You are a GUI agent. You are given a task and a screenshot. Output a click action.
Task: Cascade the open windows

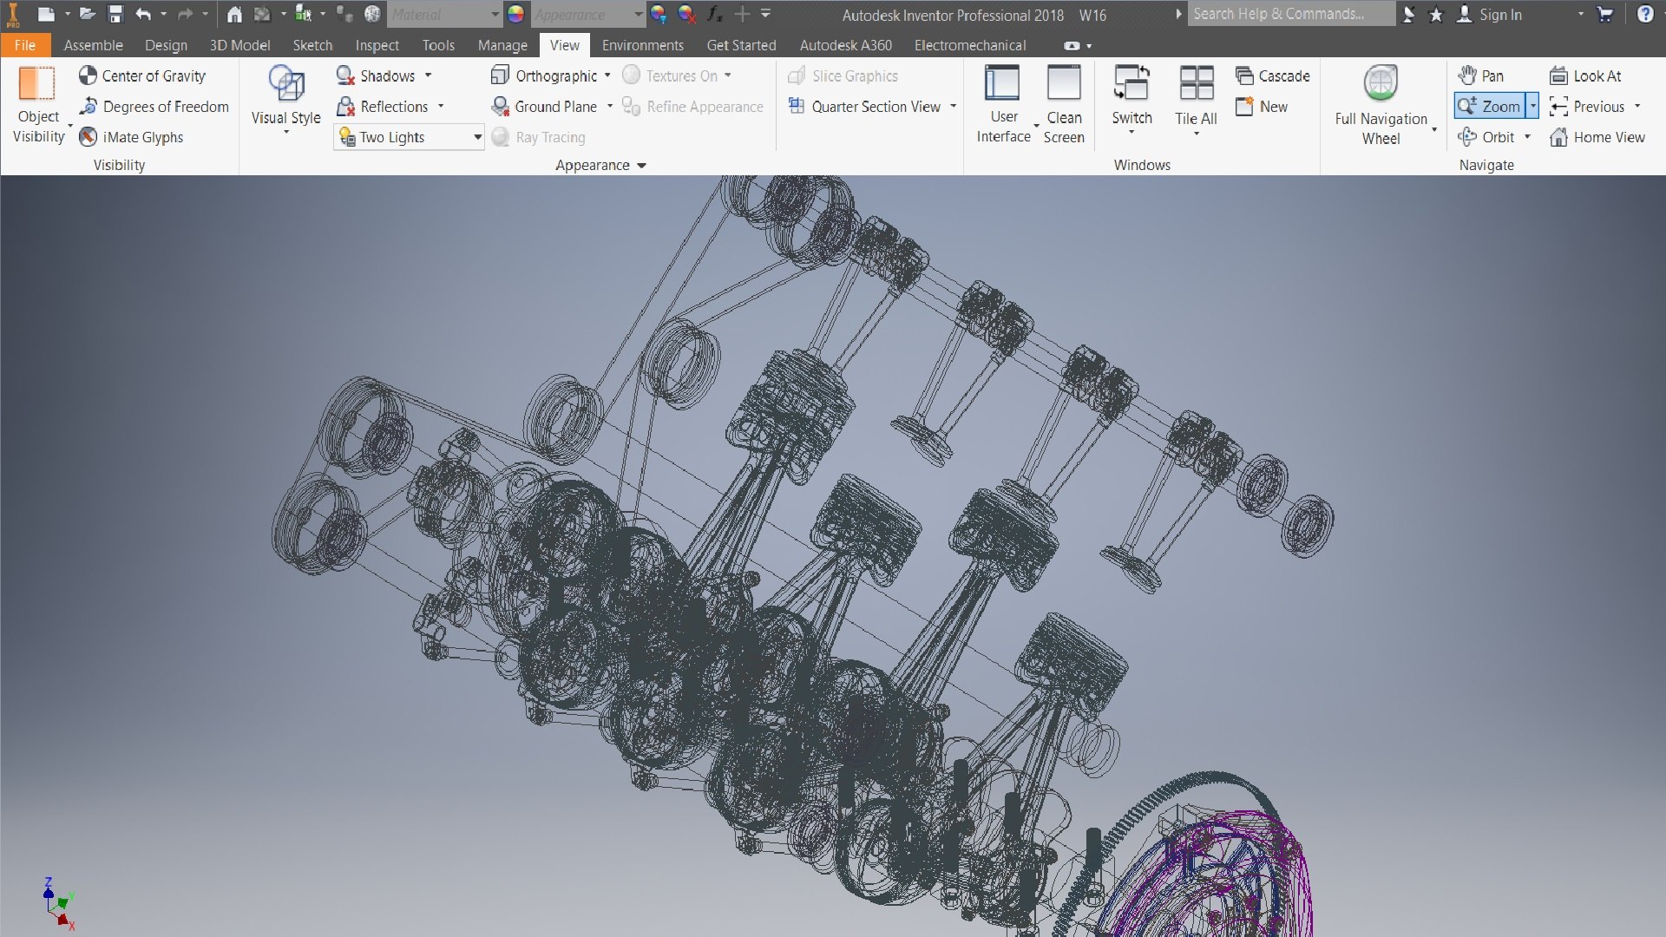pos(1273,75)
